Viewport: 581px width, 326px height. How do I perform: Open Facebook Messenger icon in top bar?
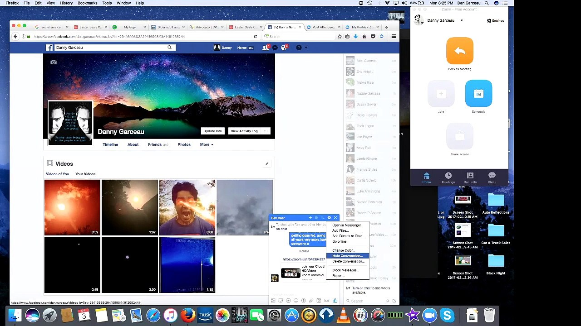click(275, 48)
